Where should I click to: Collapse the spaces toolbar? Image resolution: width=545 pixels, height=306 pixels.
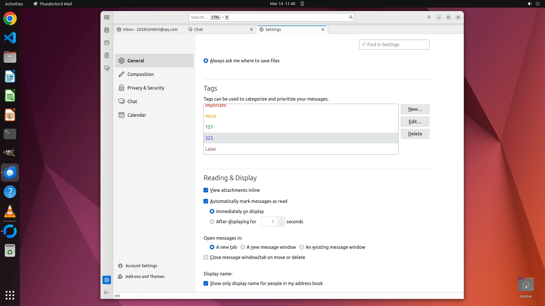point(107,292)
